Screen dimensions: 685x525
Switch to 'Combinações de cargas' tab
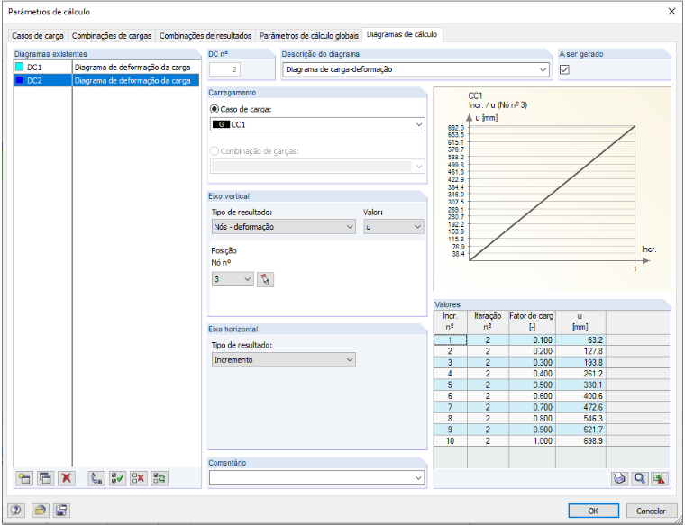coord(112,36)
